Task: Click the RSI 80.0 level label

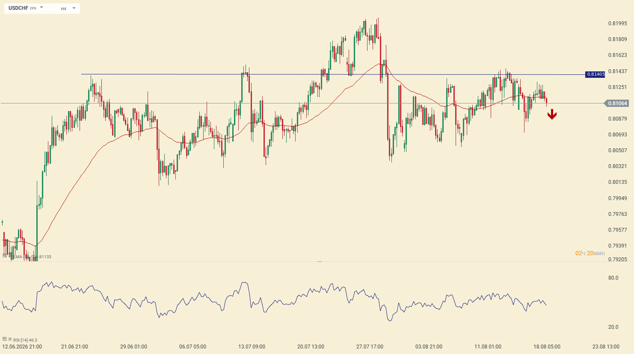Action: pos(613,278)
